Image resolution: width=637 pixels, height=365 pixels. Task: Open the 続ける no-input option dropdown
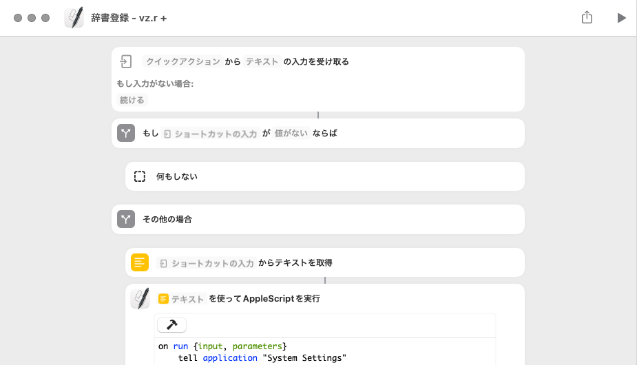[x=132, y=100]
